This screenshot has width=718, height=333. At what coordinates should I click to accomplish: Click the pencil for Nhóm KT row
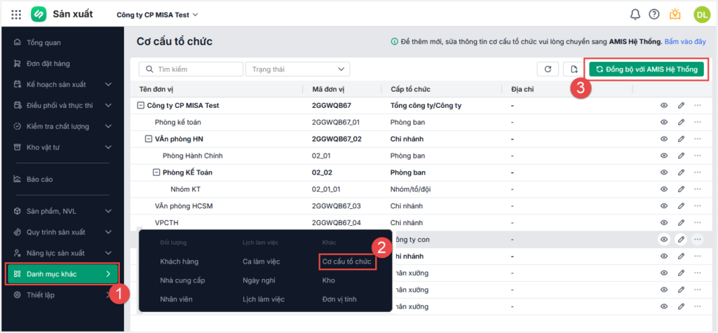tap(681, 189)
